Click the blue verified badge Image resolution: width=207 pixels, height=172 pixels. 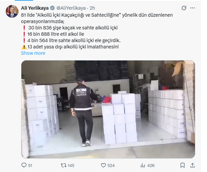52,8
